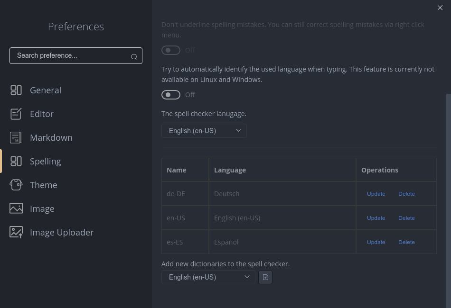Click the Editor pencil-note icon
The image size is (451, 308).
(16, 114)
